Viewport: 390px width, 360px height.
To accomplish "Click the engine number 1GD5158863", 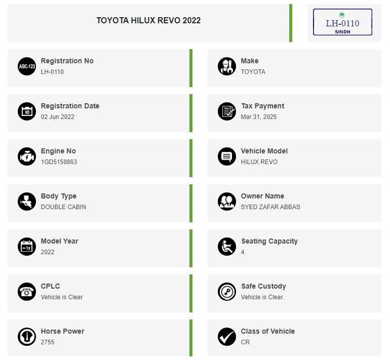I will coord(59,162).
